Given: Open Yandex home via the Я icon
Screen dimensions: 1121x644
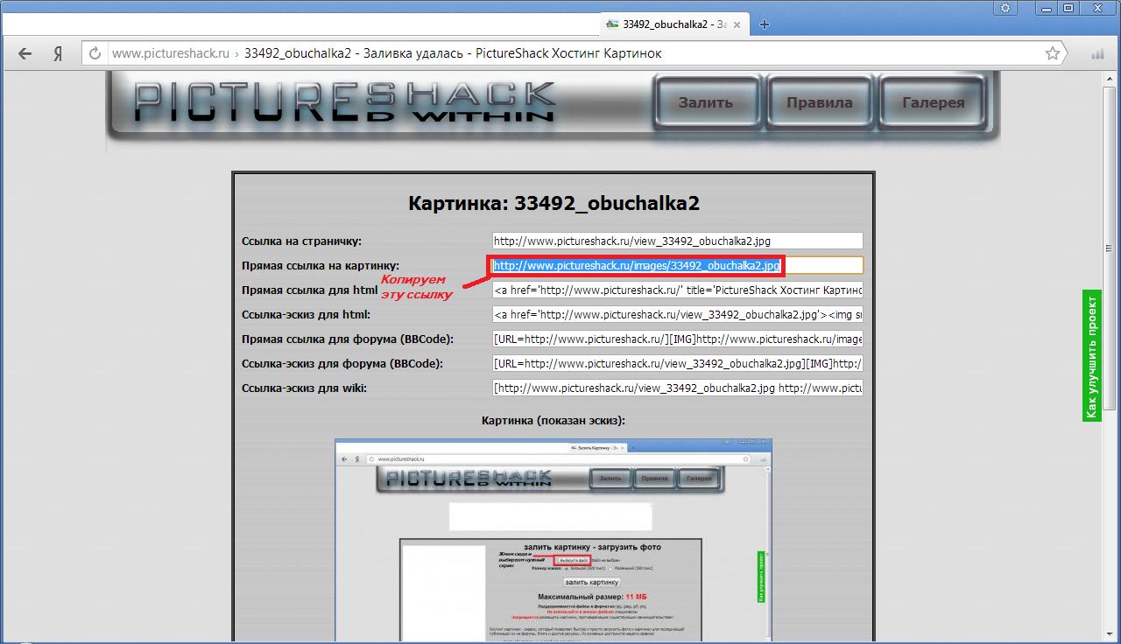Looking at the screenshot, I should coord(58,53).
